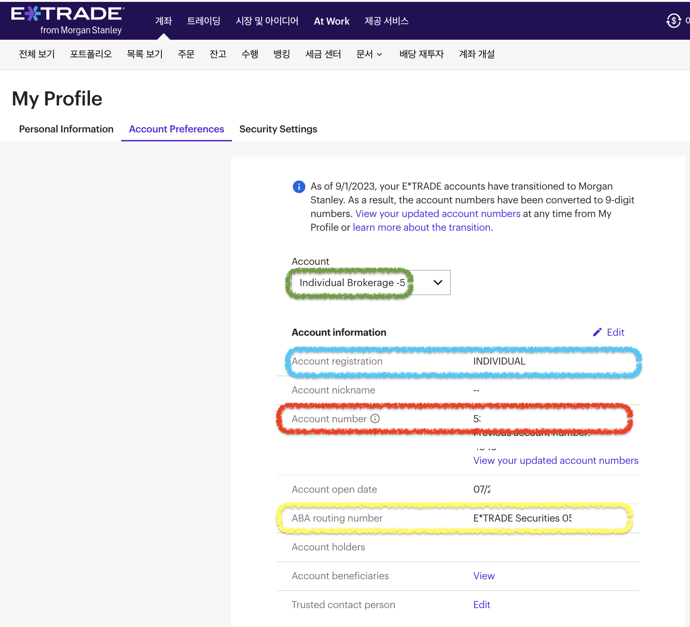Screen dimensions: 690x627
Task: Open the 트레이딩 top navigation menu
Action: [x=204, y=21]
